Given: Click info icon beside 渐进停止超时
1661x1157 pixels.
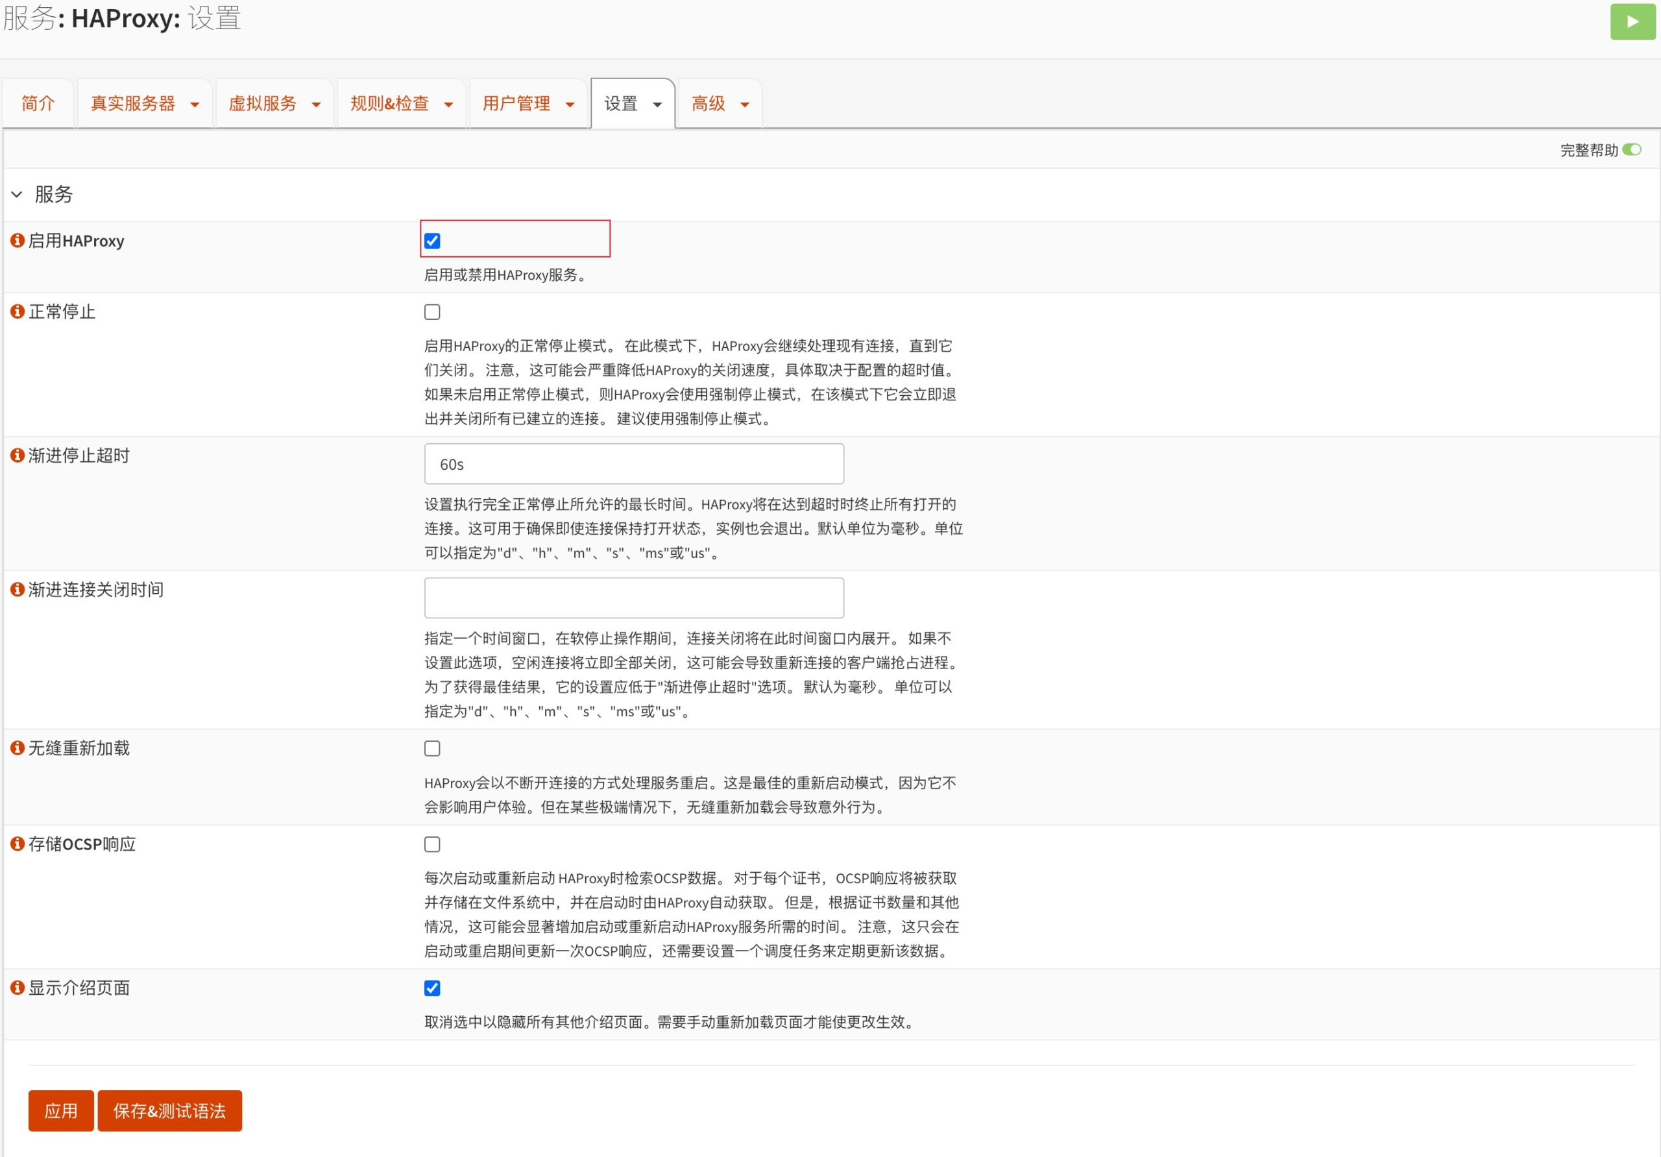Looking at the screenshot, I should [18, 455].
